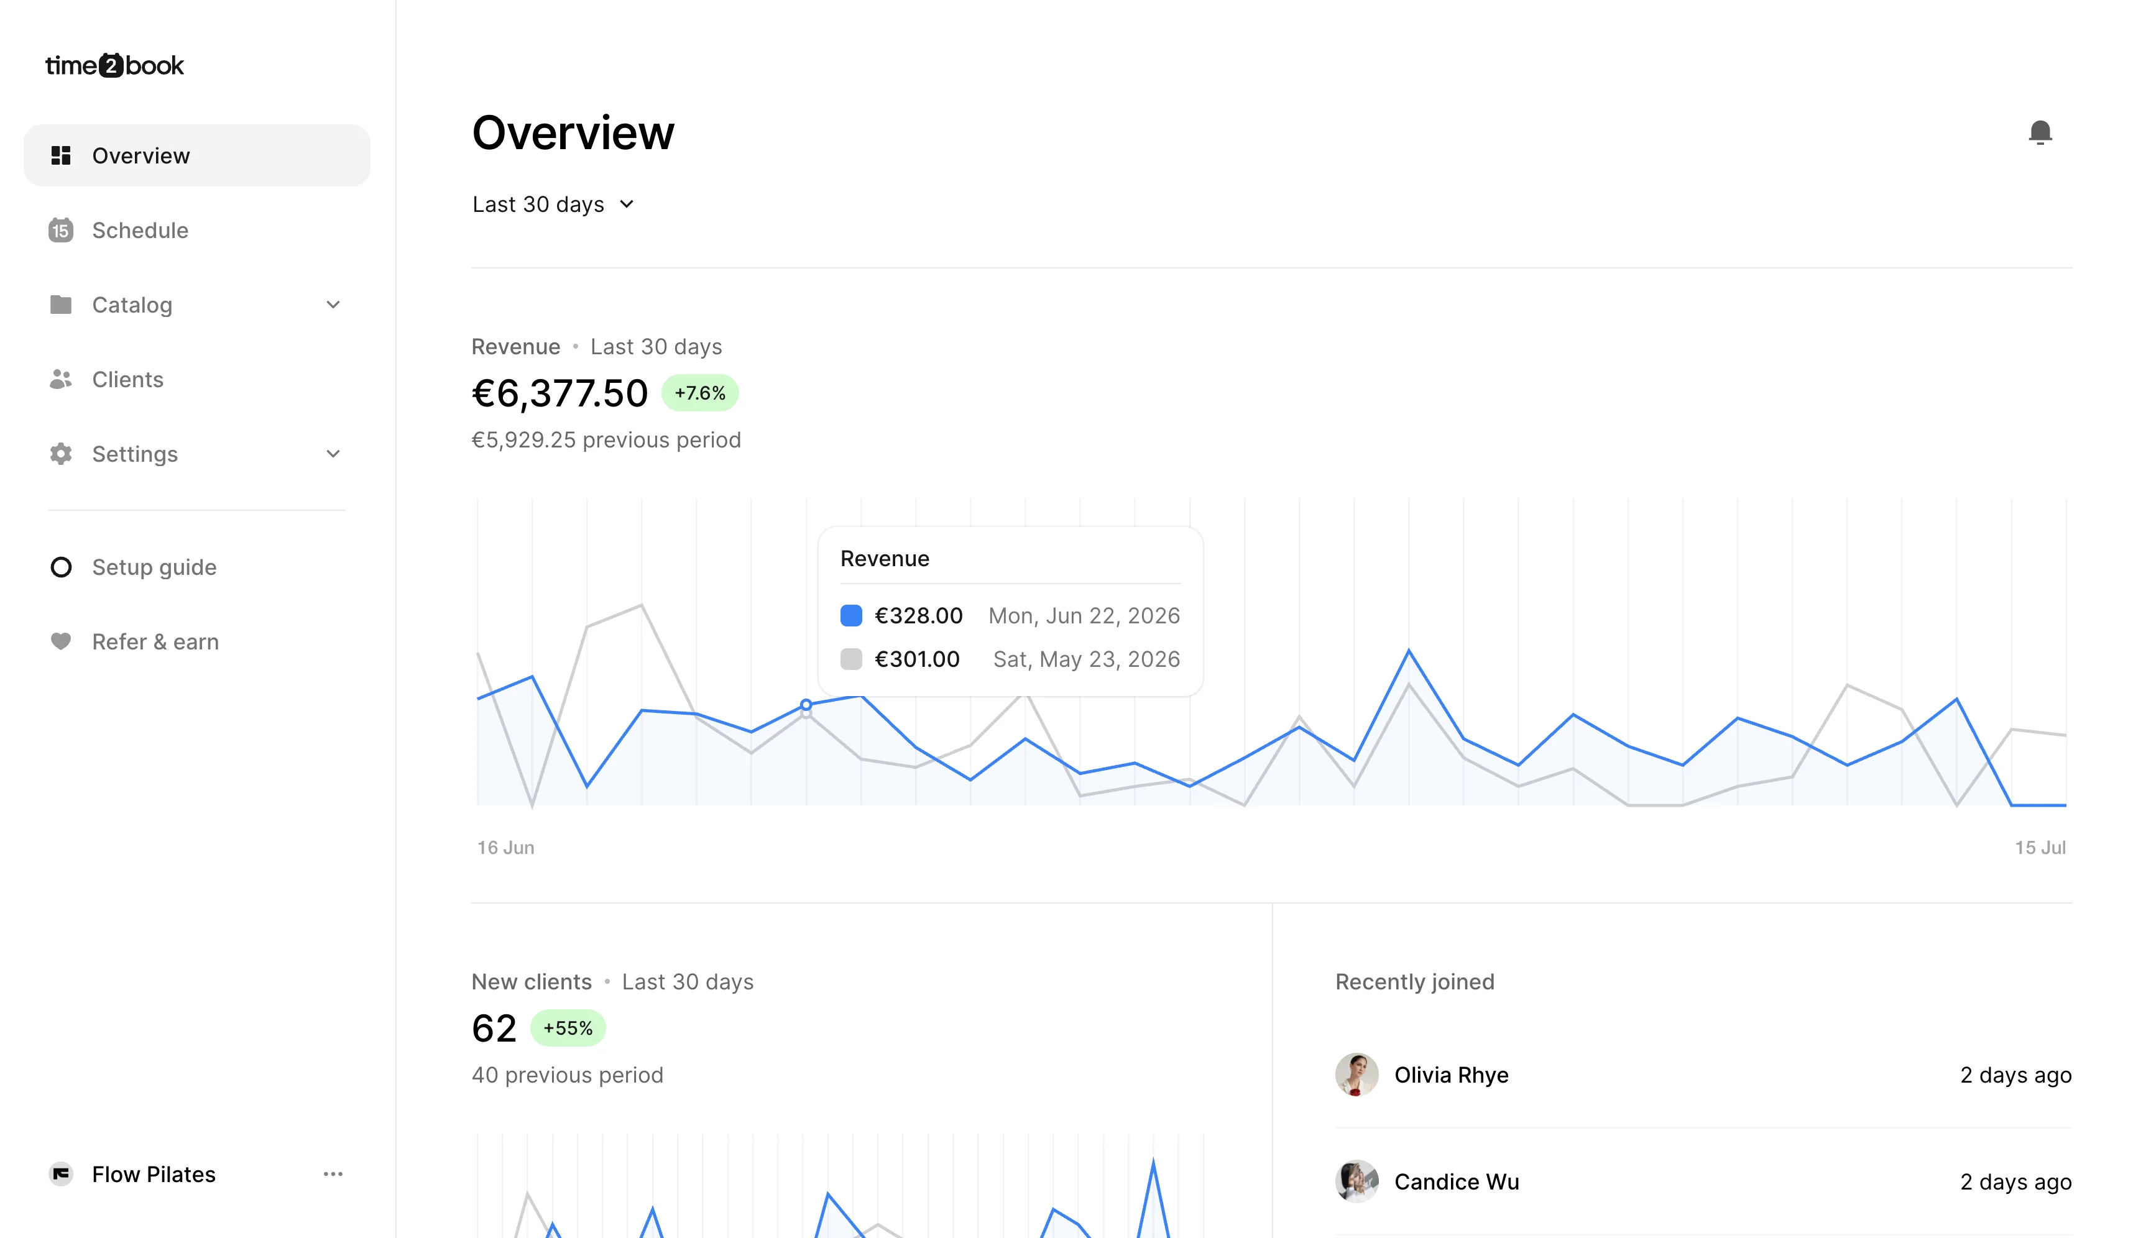The height and width of the screenshot is (1238, 2146).
Task: Click the '16 Jun' chart axis label
Action: [506, 847]
